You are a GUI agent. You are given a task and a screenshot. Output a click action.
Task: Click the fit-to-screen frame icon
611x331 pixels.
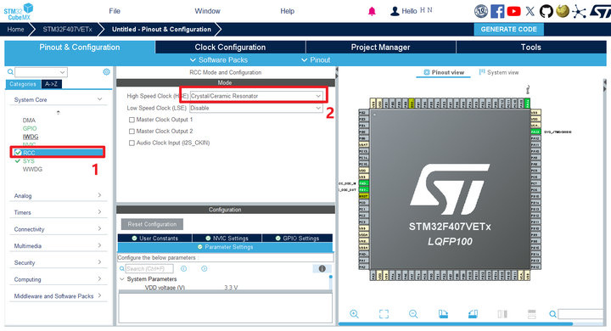(x=384, y=314)
